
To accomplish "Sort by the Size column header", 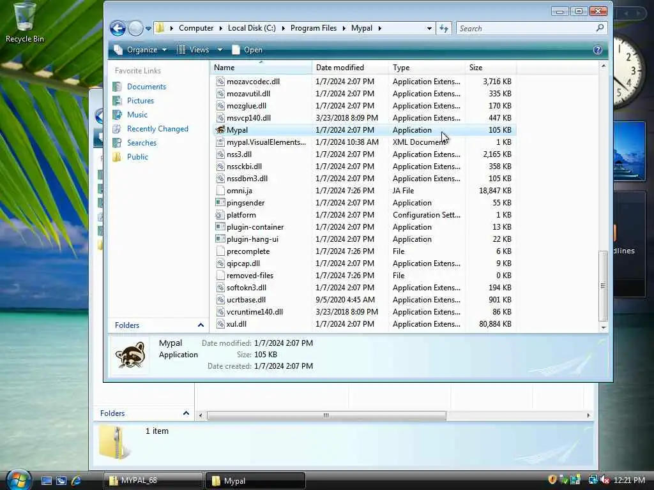I will (x=490, y=68).
